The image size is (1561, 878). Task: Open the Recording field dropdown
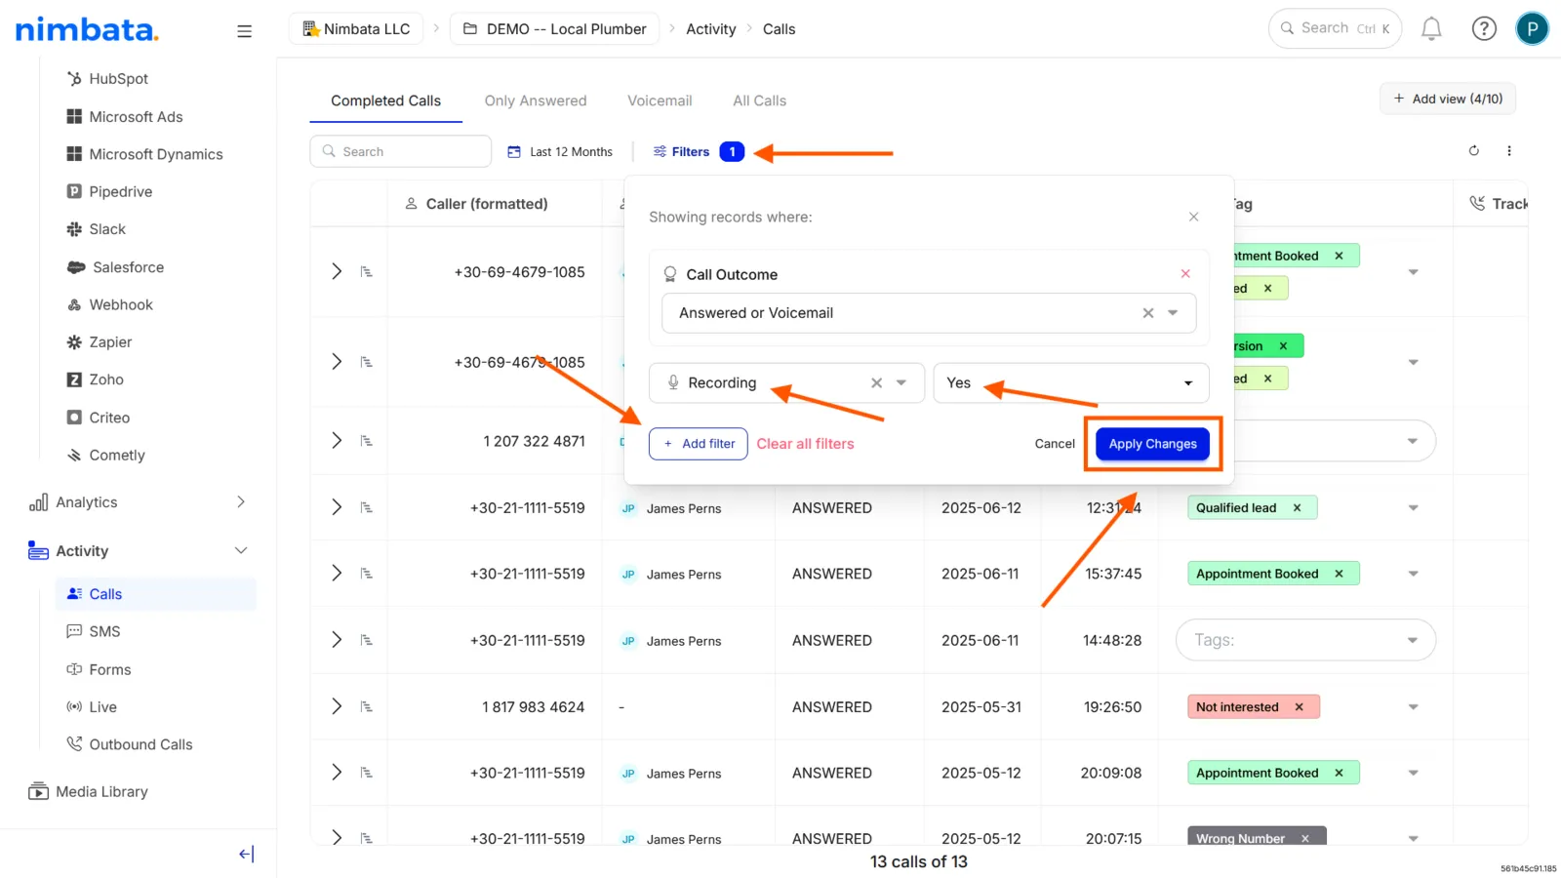click(901, 383)
